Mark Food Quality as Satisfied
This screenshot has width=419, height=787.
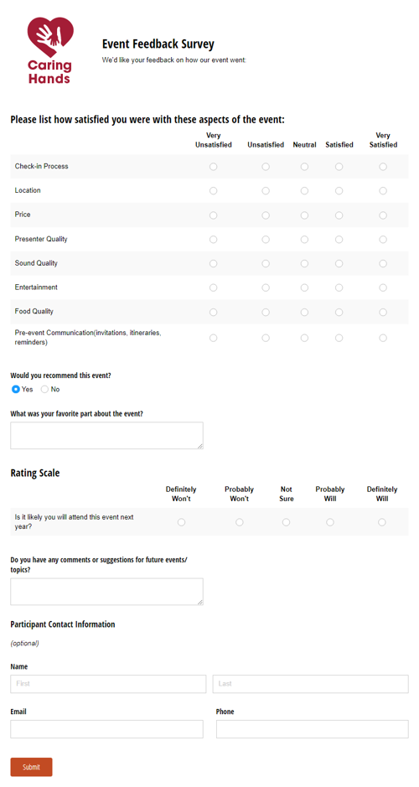339,312
